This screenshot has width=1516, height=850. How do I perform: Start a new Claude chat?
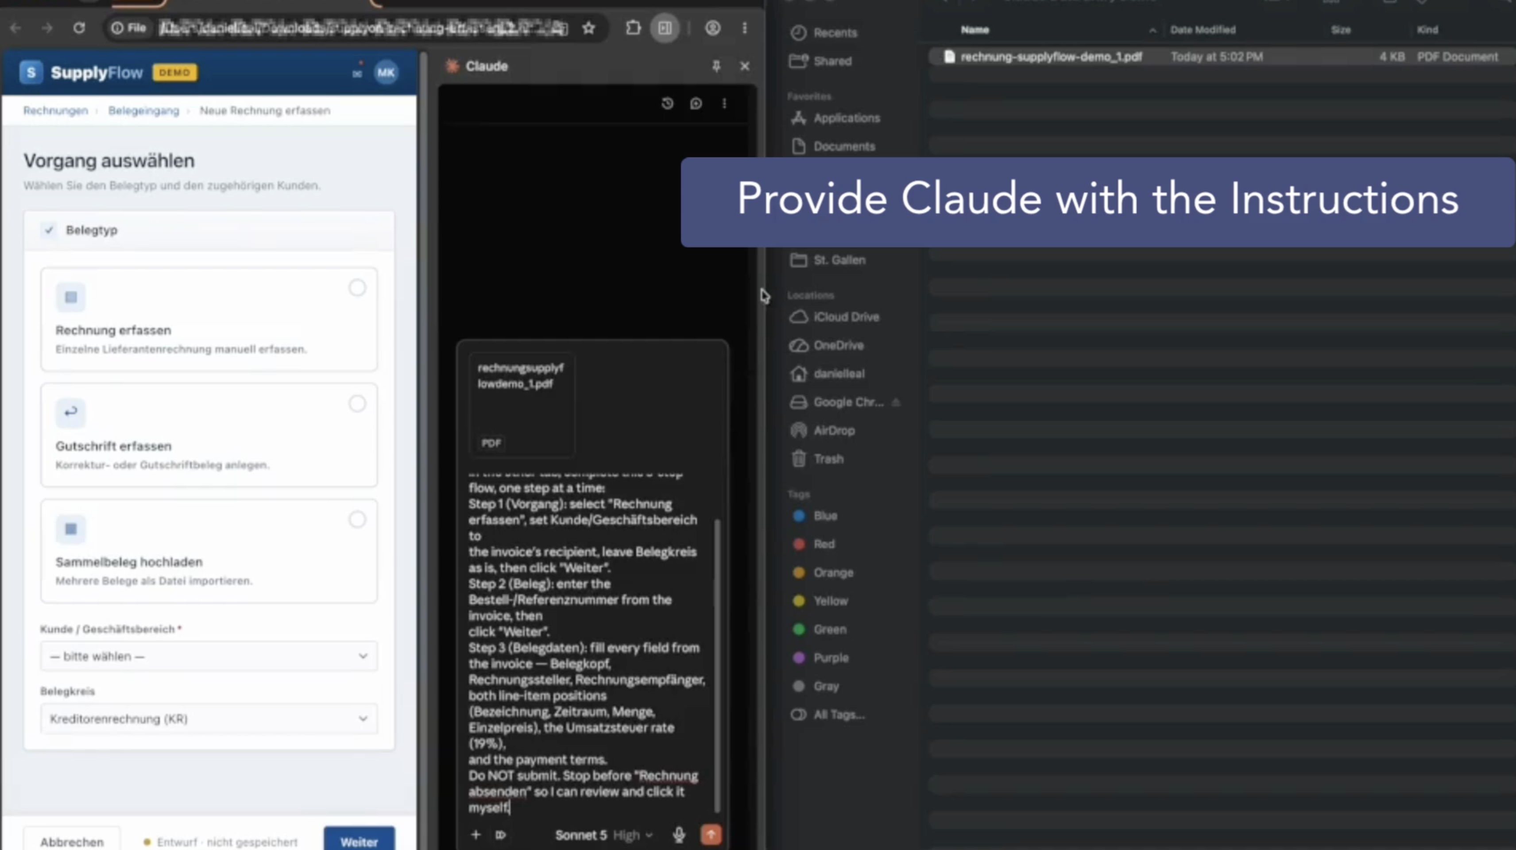click(x=696, y=104)
